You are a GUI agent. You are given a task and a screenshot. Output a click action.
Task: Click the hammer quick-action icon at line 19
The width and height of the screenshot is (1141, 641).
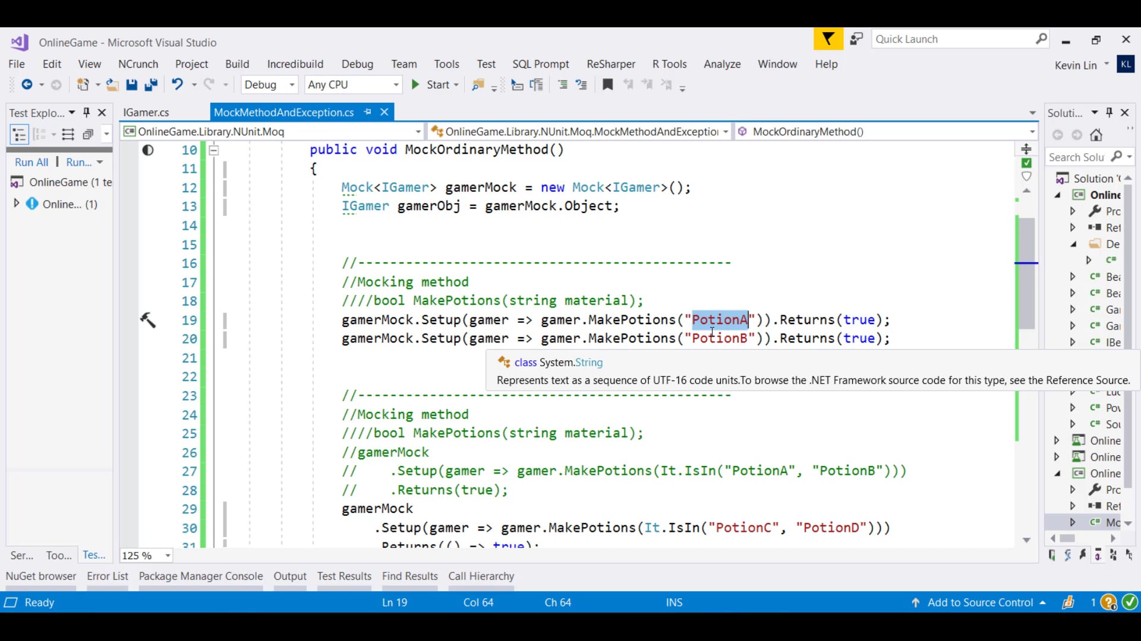(x=148, y=320)
